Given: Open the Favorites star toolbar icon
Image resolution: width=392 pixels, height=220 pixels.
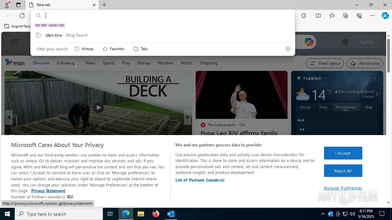Looking at the screenshot, I should coord(332,16).
